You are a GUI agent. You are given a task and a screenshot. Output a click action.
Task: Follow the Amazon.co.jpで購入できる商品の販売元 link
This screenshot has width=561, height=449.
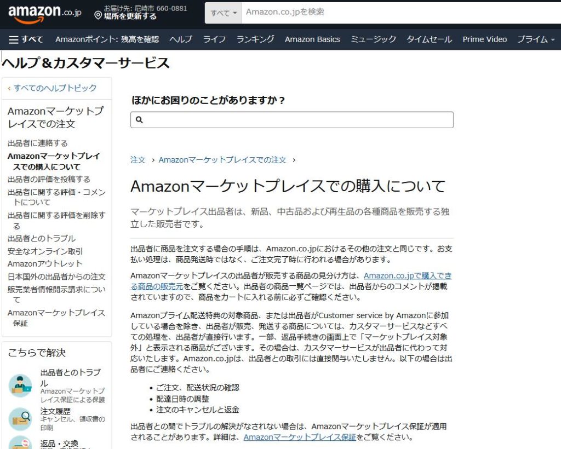[408, 275]
